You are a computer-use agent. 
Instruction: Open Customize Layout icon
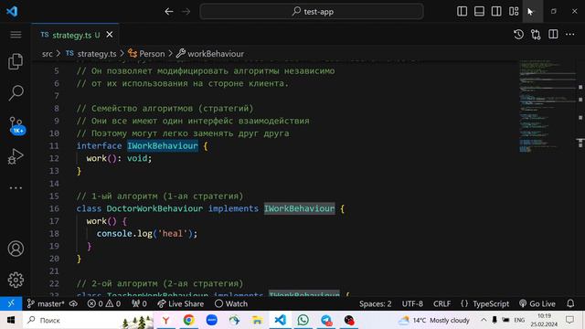click(514, 12)
